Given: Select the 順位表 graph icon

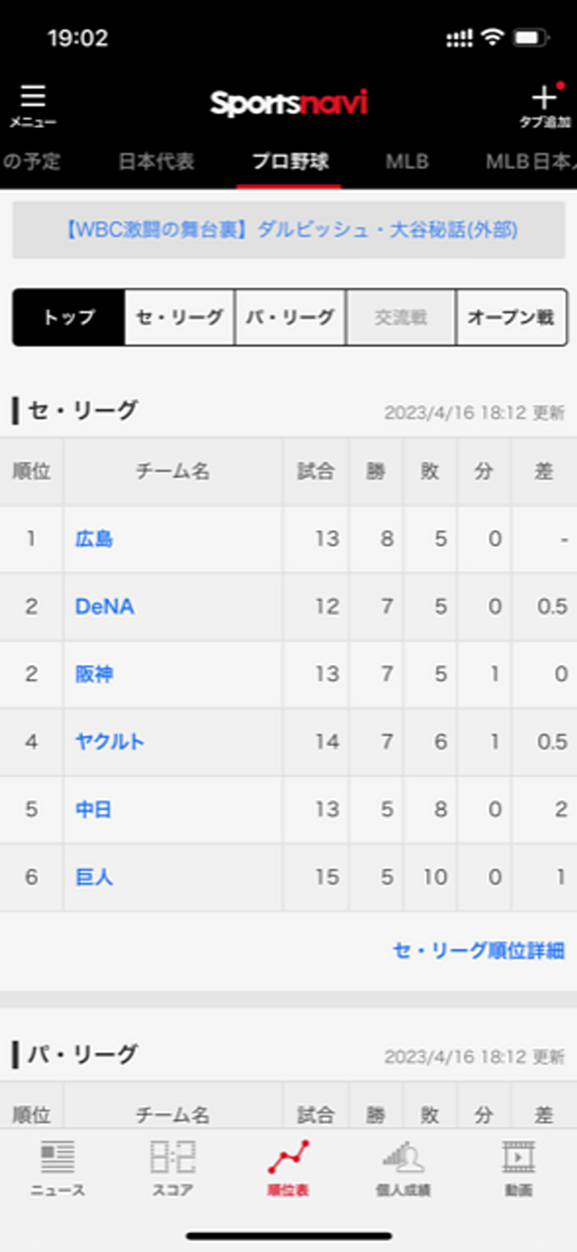Looking at the screenshot, I should tap(288, 1156).
